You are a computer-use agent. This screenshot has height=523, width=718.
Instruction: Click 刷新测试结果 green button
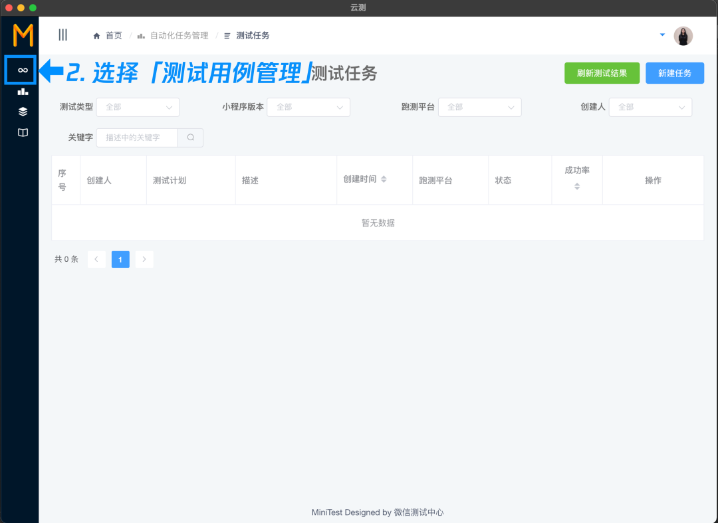602,73
